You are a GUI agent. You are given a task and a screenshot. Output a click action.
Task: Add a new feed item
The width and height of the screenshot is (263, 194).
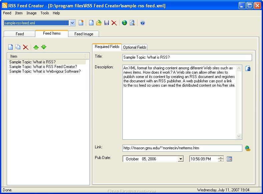point(11,47)
